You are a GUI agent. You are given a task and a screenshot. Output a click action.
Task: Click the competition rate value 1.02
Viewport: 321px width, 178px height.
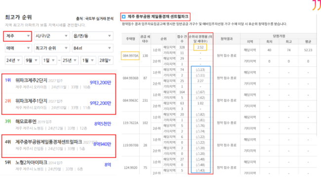tap(201, 103)
